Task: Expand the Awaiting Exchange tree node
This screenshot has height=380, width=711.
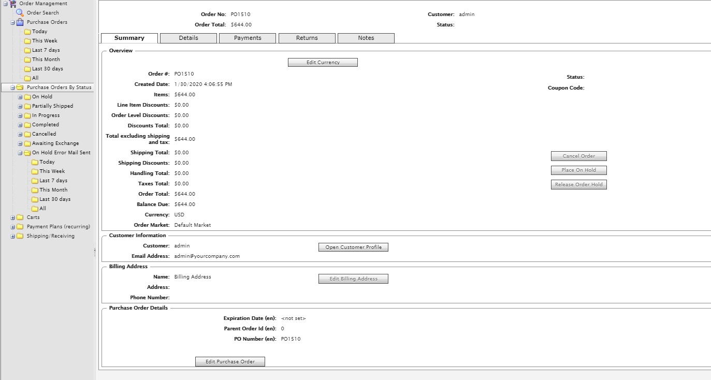Action: (x=20, y=143)
